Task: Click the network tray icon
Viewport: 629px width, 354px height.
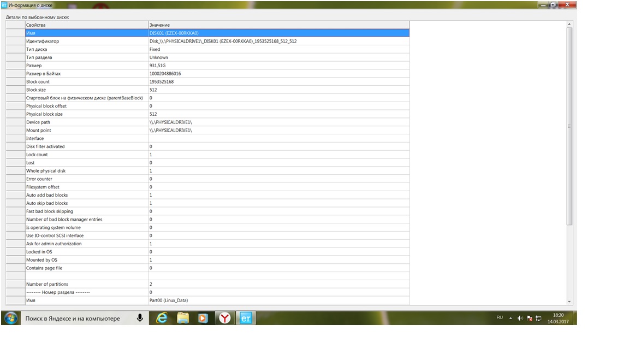Action: click(x=539, y=318)
